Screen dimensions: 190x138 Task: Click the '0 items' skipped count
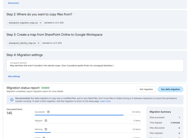[x=137, y=121]
